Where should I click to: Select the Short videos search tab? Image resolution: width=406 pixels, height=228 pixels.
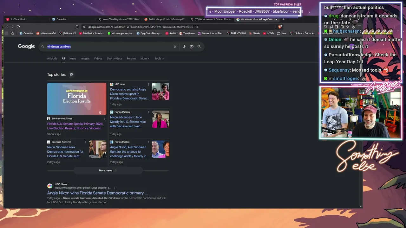point(115,59)
